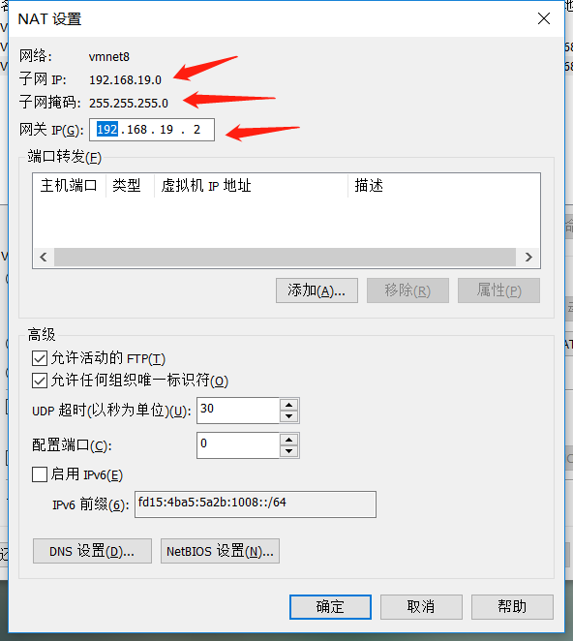Open DNS 设置(D)... dialog
This screenshot has height=641, width=573.
(x=92, y=551)
